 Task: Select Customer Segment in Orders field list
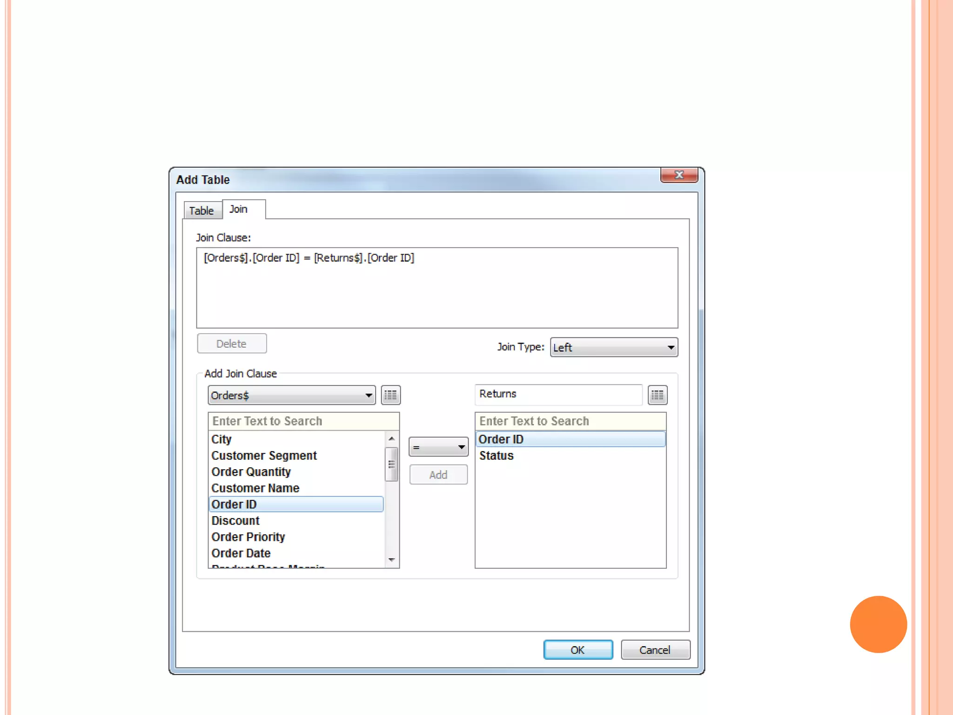(x=264, y=456)
